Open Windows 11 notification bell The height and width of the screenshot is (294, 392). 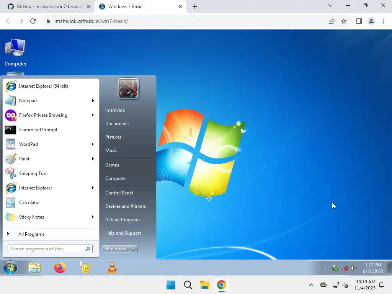coord(381,285)
